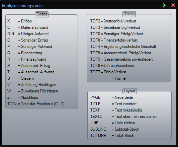Select the U = Steuern code line

[20, 78]
